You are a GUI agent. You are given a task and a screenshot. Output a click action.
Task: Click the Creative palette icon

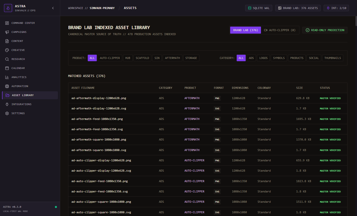pos(7,50)
